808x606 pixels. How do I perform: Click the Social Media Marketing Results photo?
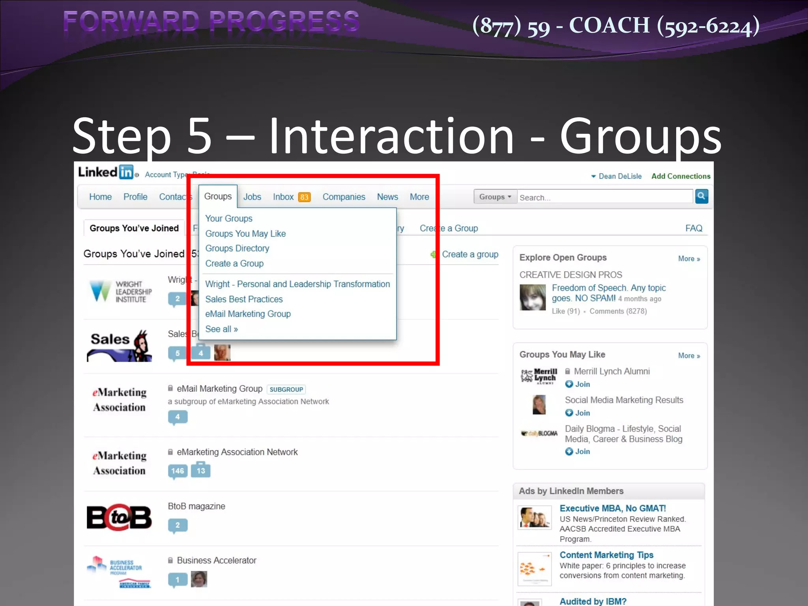(x=539, y=405)
